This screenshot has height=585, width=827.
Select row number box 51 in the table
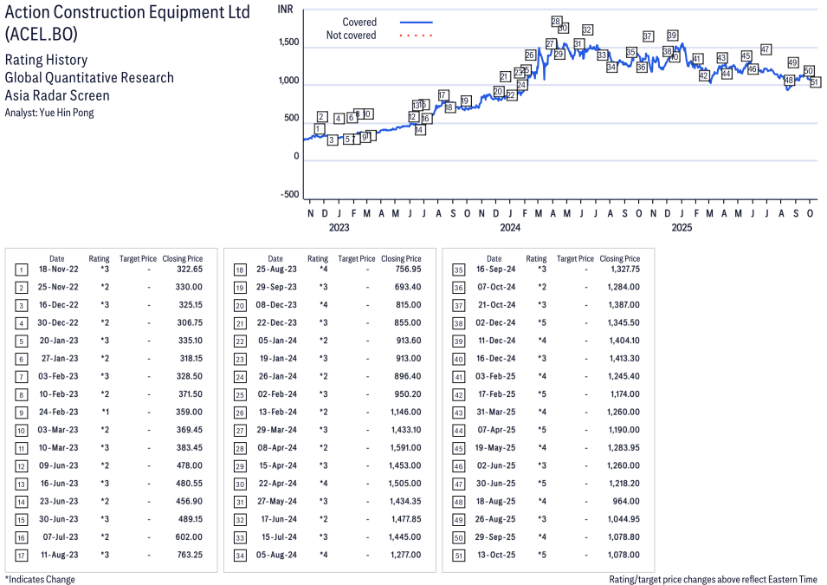pos(458,555)
